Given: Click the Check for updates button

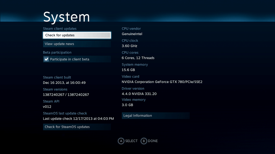Looking at the screenshot, I should pos(77,35).
